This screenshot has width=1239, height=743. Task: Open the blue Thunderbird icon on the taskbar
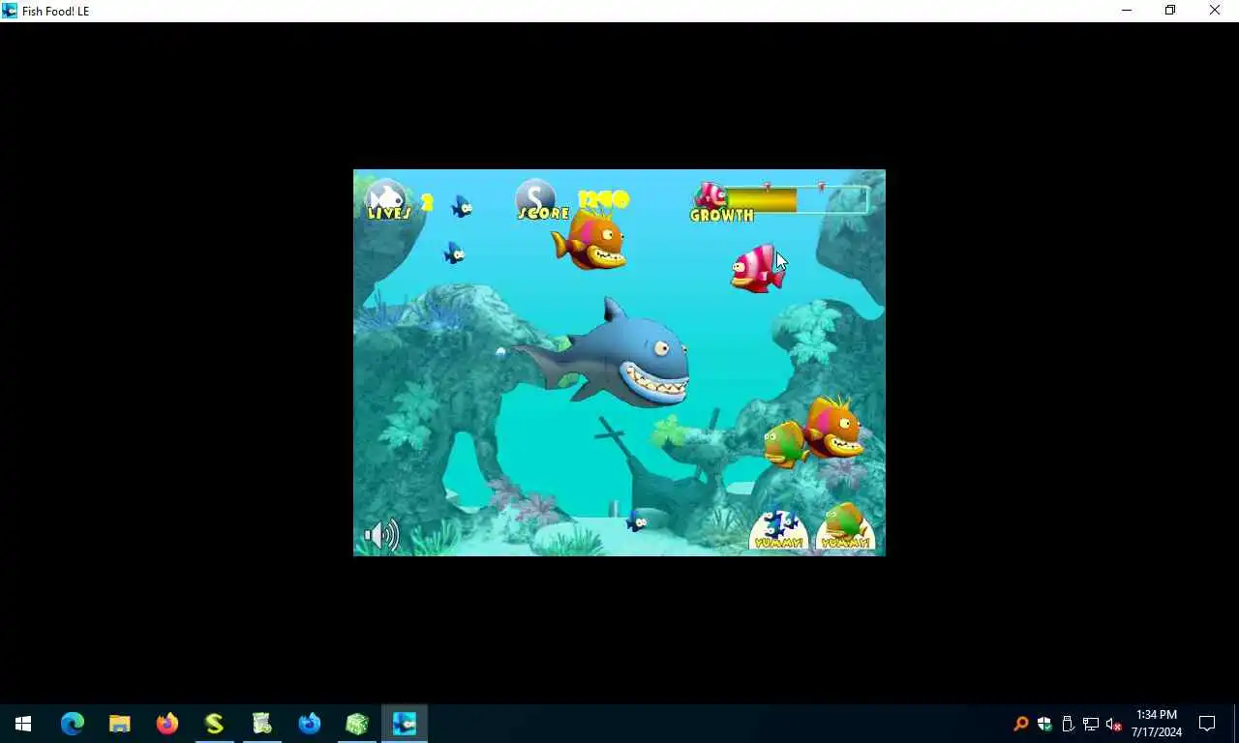tap(310, 724)
